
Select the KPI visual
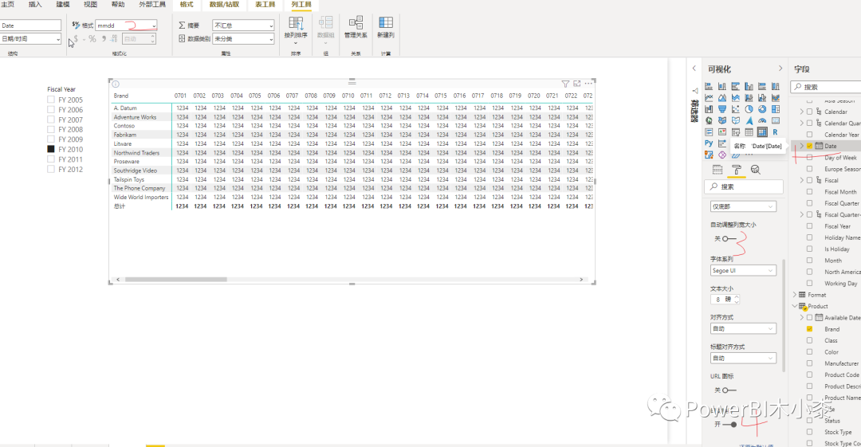coord(722,132)
